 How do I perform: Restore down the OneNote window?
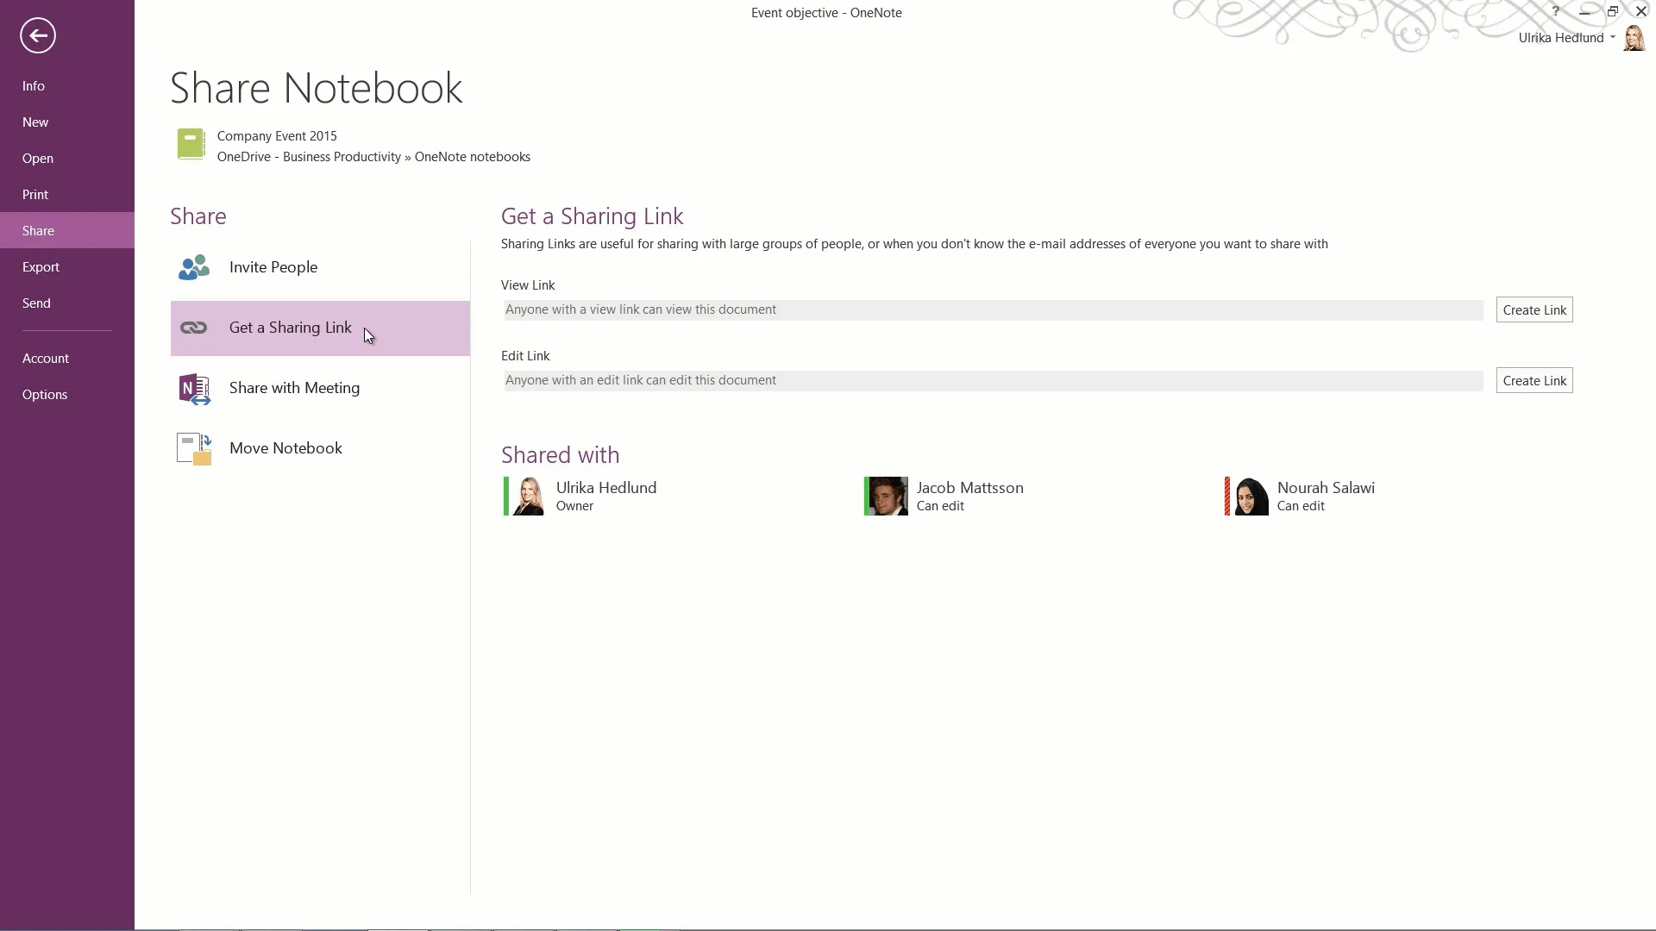1612,12
